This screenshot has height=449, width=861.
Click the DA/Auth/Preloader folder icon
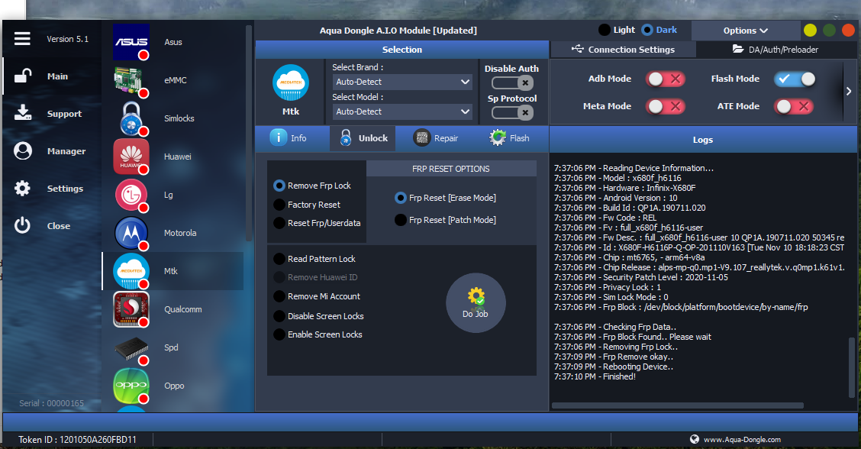738,49
